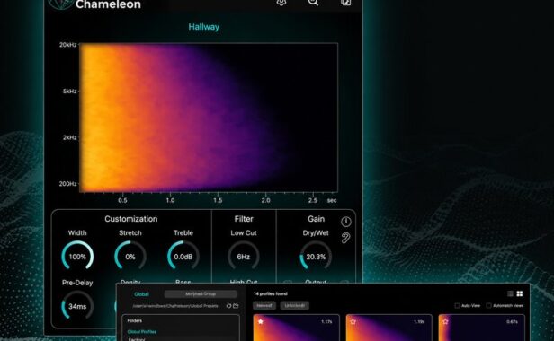Click the Unlocked filter button
Viewport: 554px width, 341px height.
[x=295, y=305]
